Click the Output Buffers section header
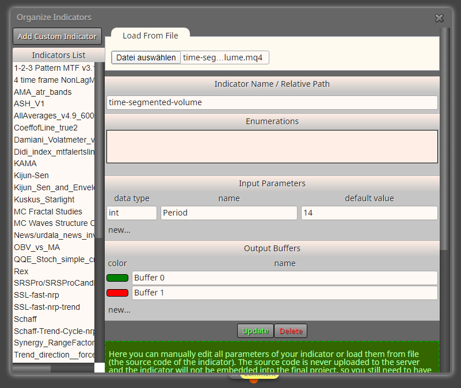The image size is (461, 388). [272, 248]
